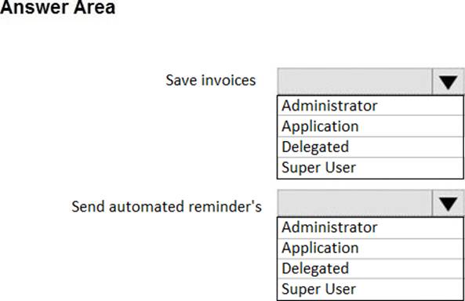Viewport: 465px width, 301px height.
Task: Click the Save invoices label
Action: click(x=211, y=81)
